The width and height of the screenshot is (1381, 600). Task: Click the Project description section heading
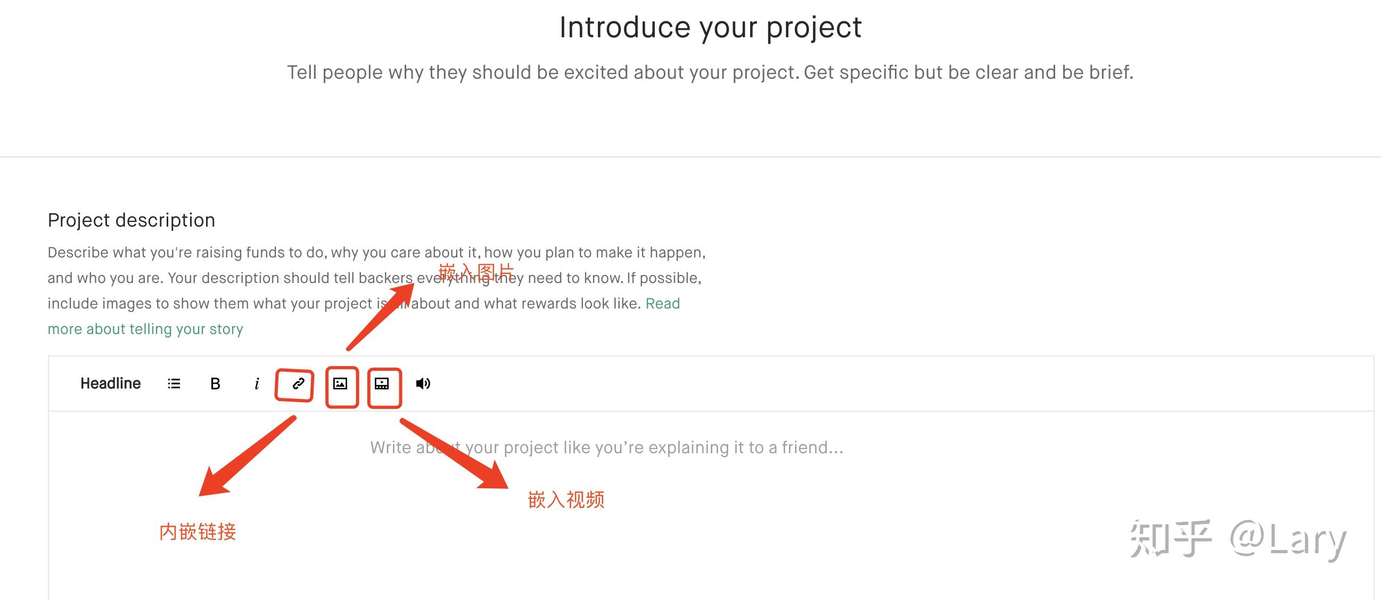(131, 220)
